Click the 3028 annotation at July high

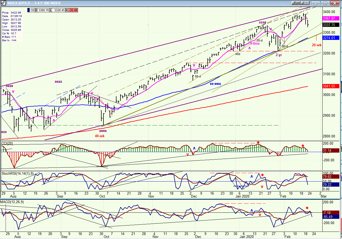[x=9, y=86]
